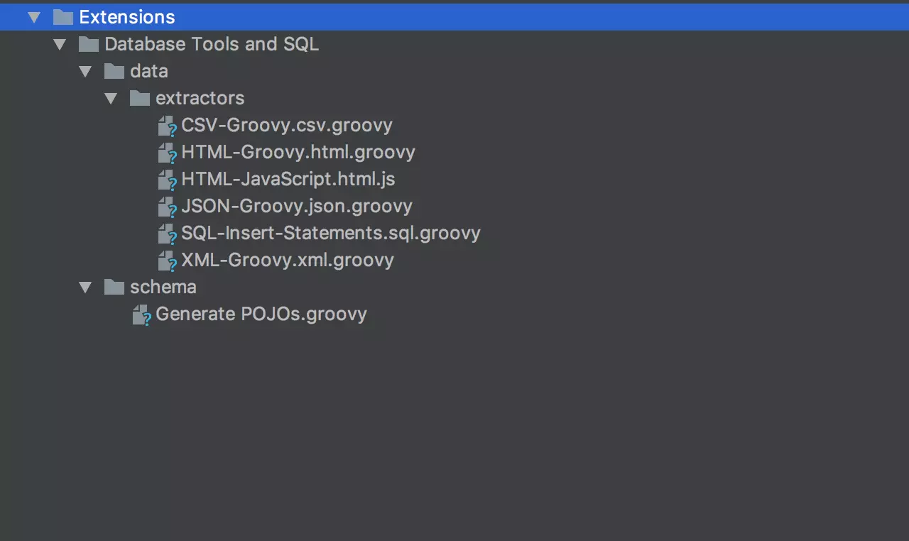
Task: Click the Database Tools and SQL folder icon
Action: [89, 45]
